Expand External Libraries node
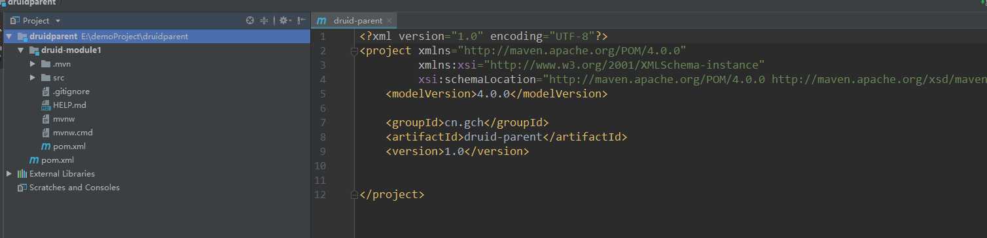987x238 pixels. point(9,174)
